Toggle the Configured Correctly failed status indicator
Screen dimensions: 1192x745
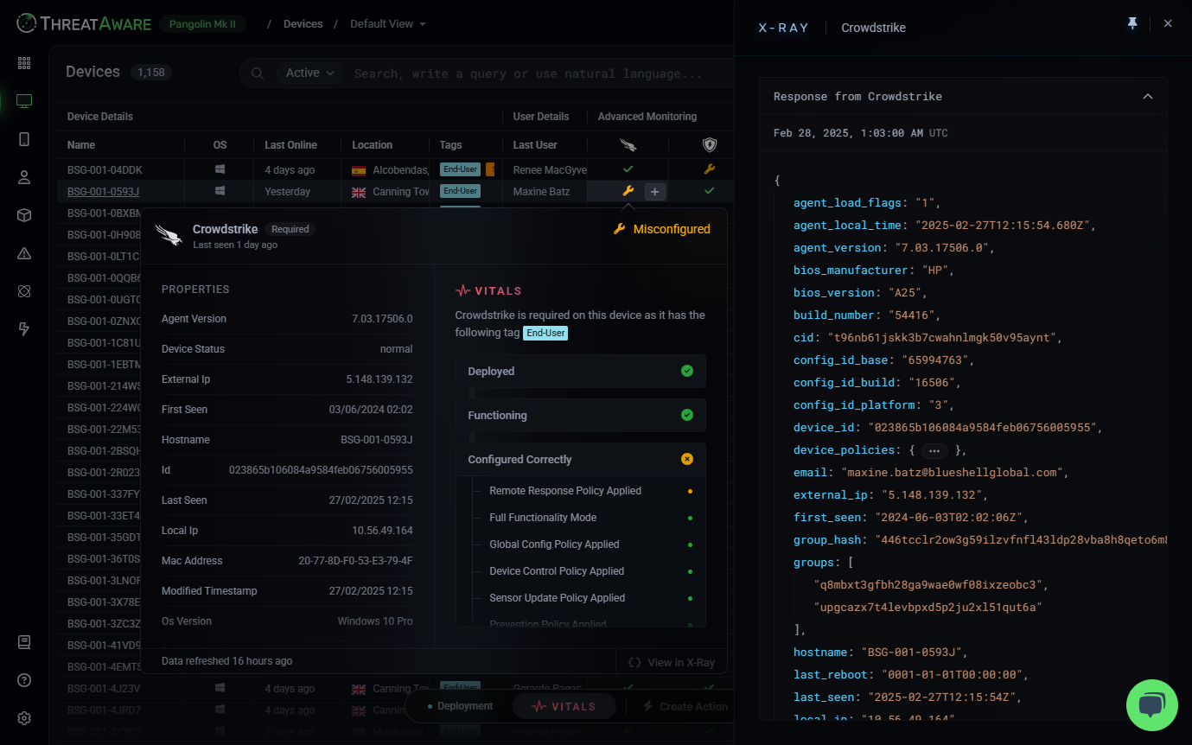tap(687, 459)
